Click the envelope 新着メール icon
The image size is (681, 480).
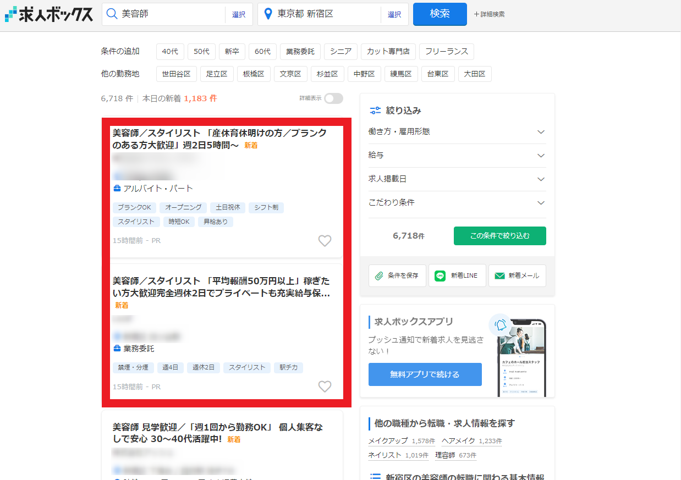pos(499,276)
